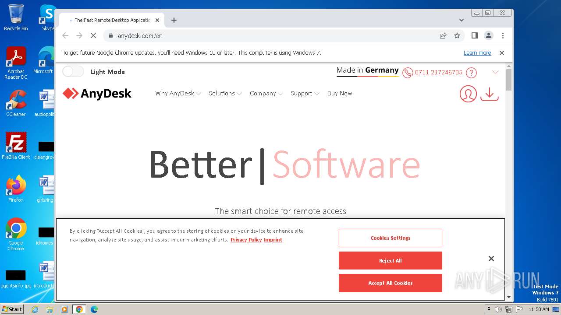Bookmark this page with star icon
Image resolution: width=561 pixels, height=315 pixels.
point(457,35)
